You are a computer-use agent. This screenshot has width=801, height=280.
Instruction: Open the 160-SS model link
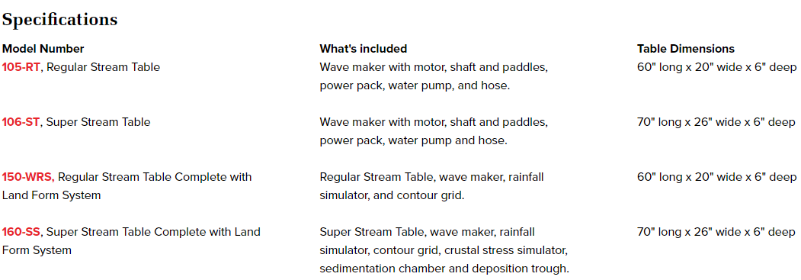pyautogui.click(x=21, y=232)
